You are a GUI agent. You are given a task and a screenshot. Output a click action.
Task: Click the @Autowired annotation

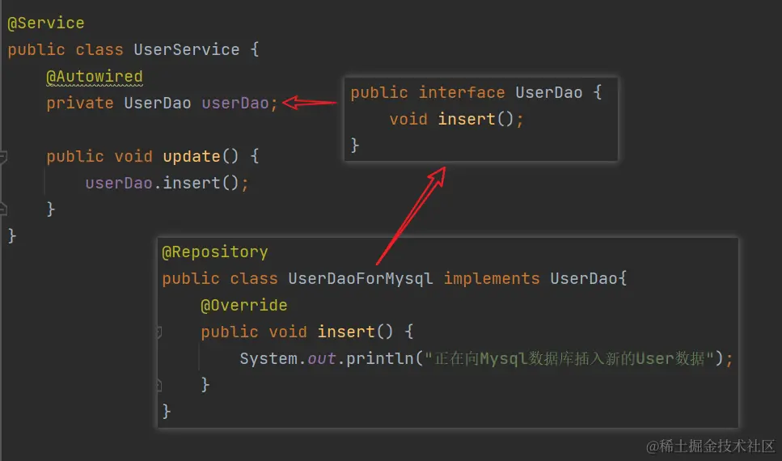pyautogui.click(x=95, y=76)
